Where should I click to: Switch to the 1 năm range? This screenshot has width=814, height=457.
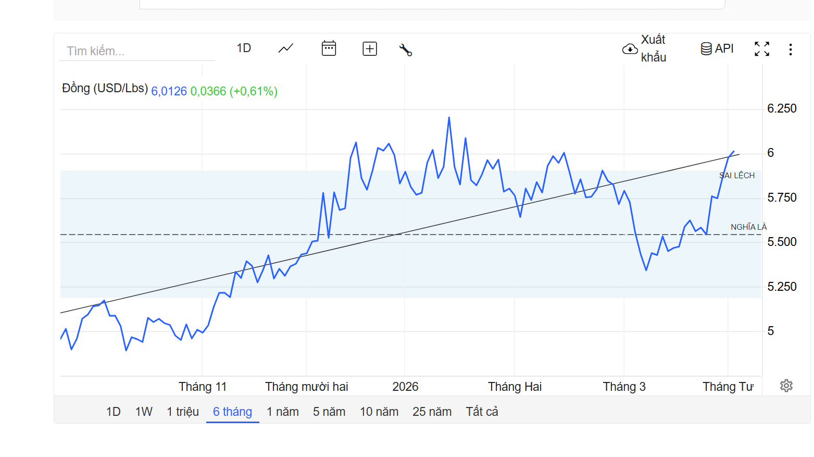click(x=283, y=412)
